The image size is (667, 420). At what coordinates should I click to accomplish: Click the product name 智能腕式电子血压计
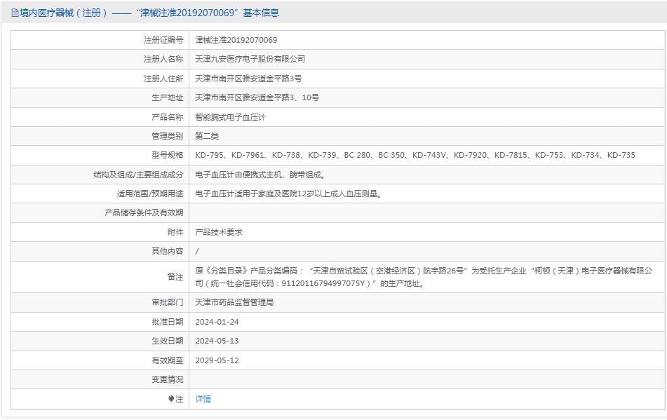230,117
